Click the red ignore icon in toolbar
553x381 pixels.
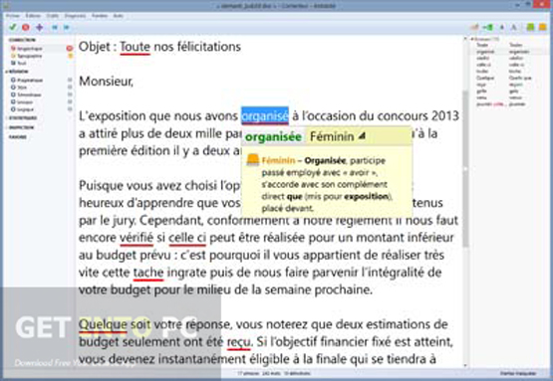point(26,27)
